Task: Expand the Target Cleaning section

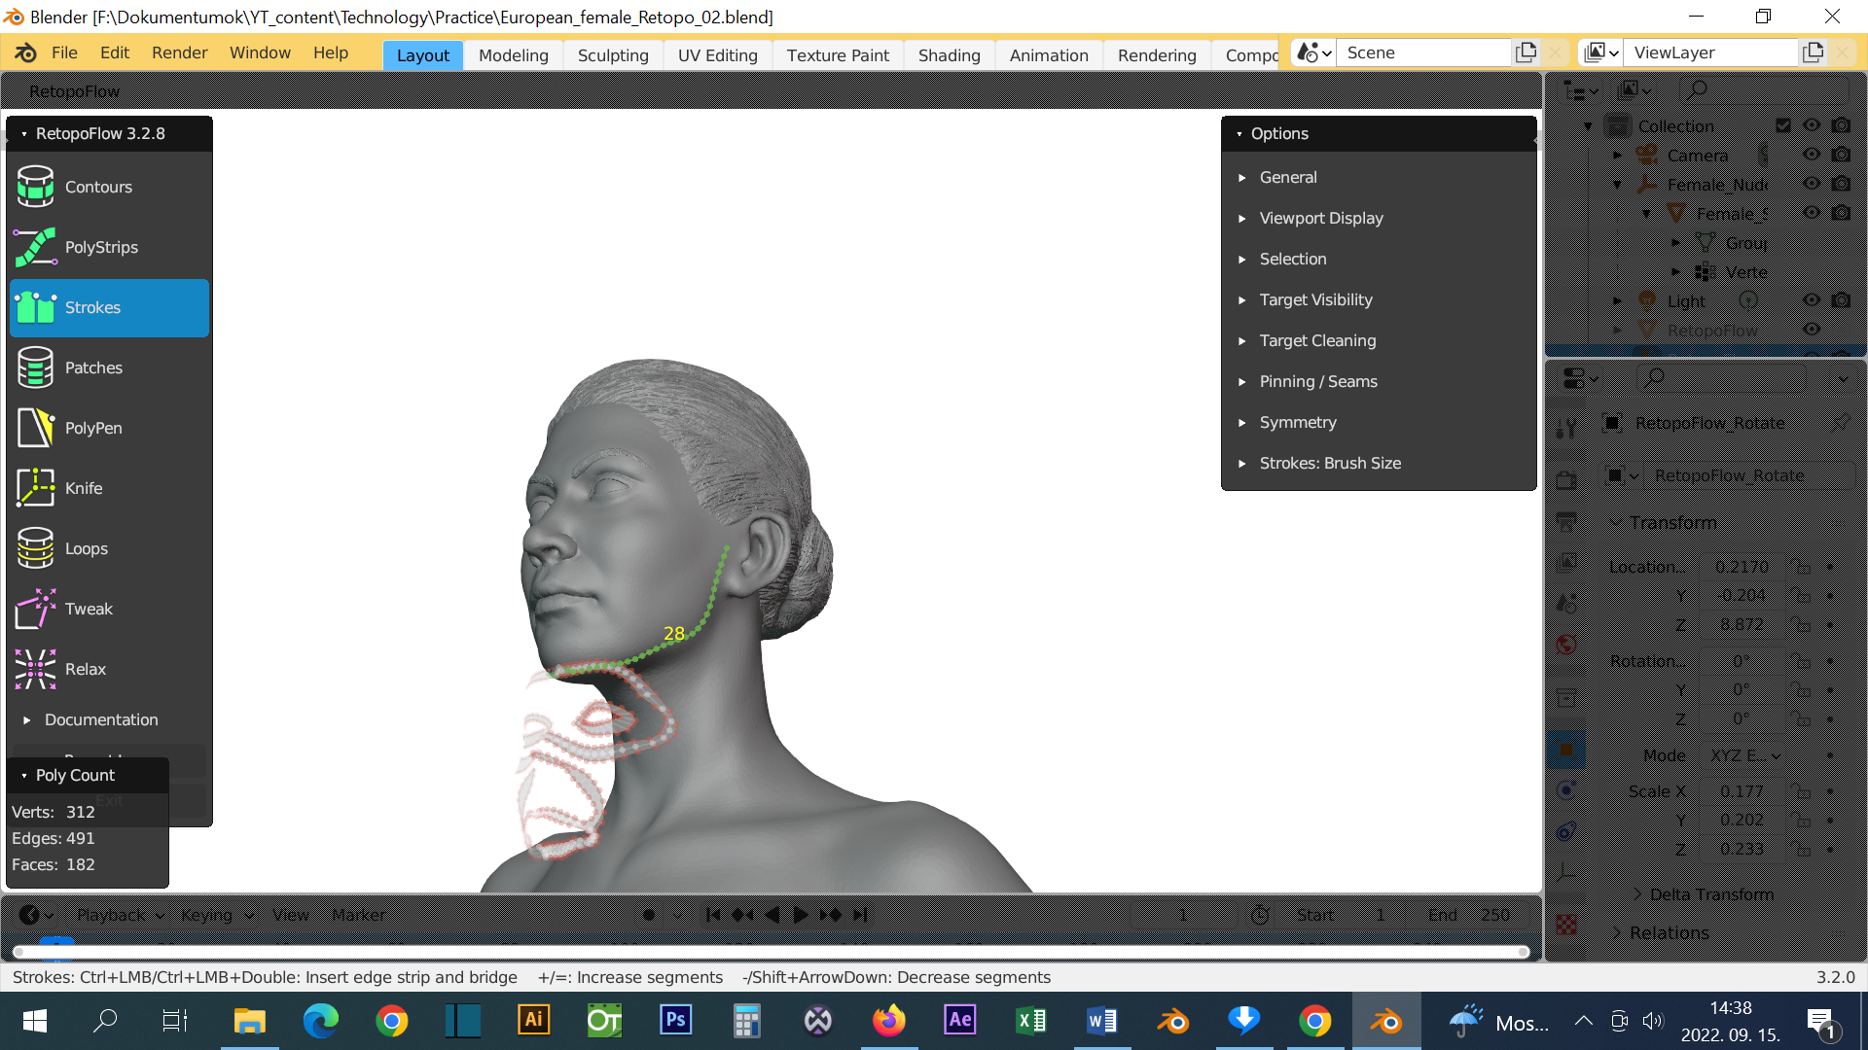Action: pos(1316,340)
